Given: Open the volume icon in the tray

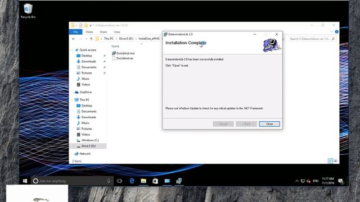Looking at the screenshot, I should tap(308, 181).
